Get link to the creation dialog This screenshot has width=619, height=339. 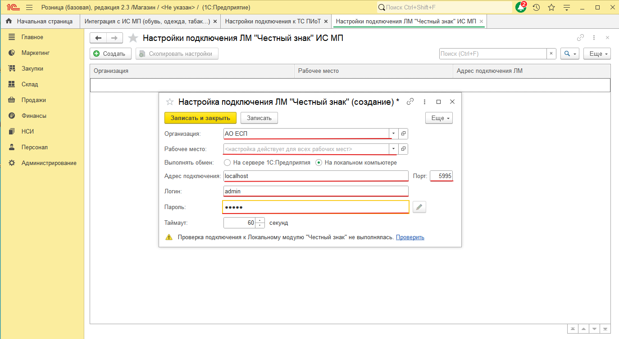point(410,102)
